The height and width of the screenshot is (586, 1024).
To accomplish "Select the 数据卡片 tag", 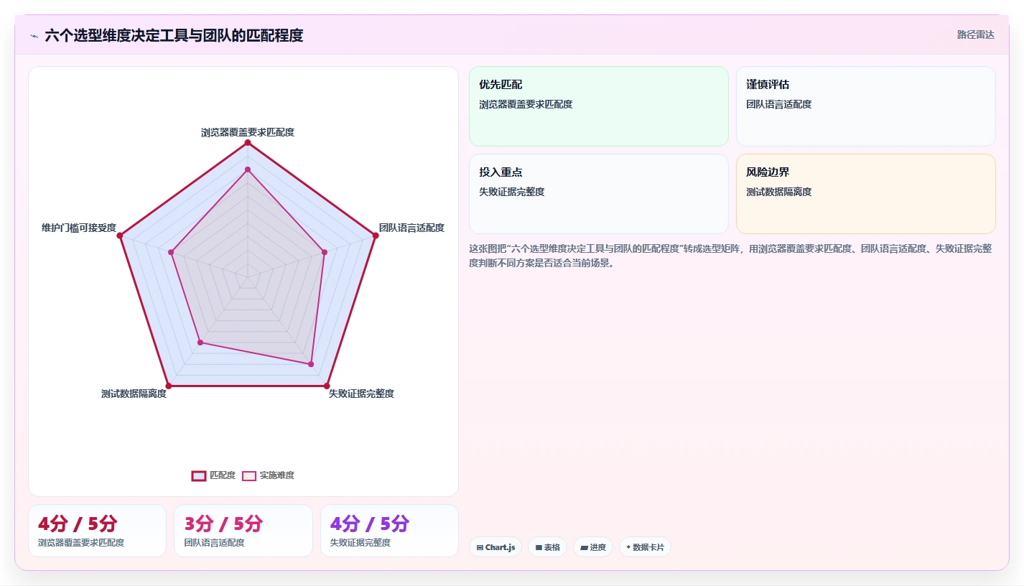I will 645,547.
